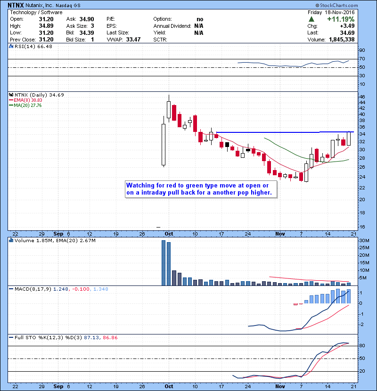Click the green MA(20) legend dash
Screen dimensions: 377x391
[11, 106]
